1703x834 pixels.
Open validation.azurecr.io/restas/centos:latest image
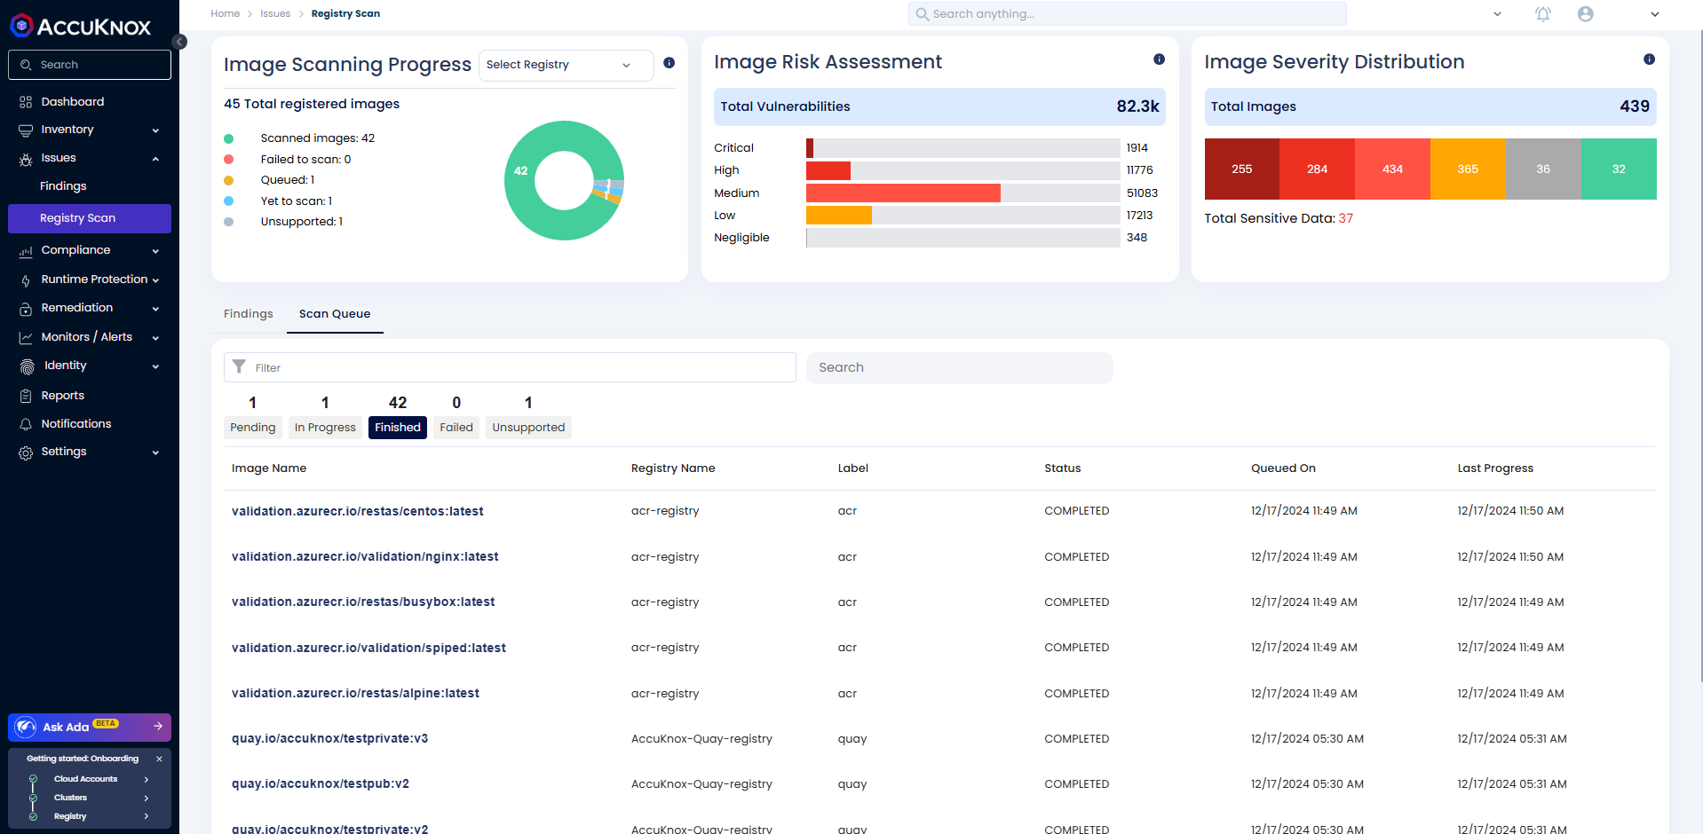click(x=358, y=512)
